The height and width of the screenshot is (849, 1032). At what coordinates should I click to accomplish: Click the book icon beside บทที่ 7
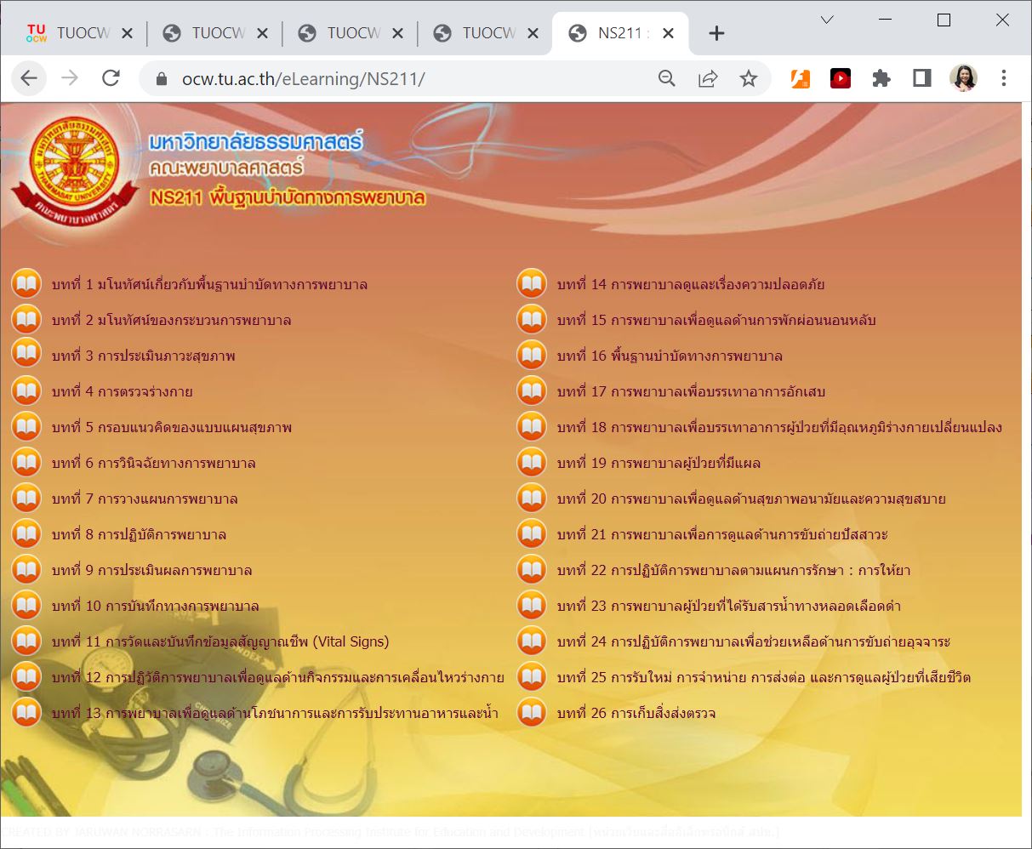click(x=26, y=499)
